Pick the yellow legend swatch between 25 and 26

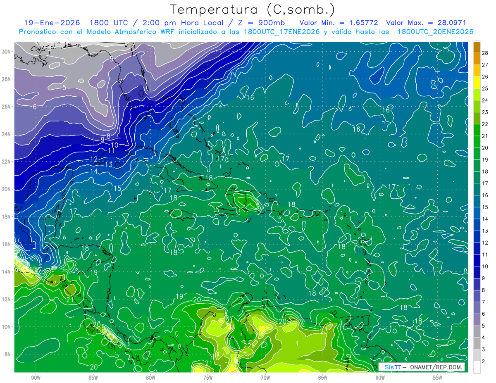(477, 83)
